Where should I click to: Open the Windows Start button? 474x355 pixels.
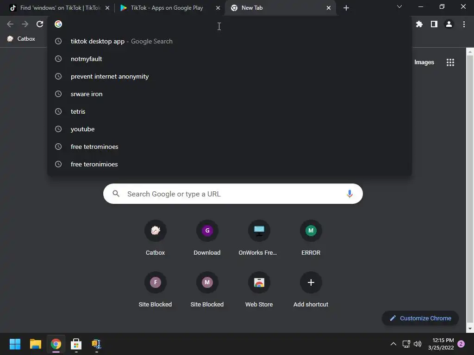(15, 344)
